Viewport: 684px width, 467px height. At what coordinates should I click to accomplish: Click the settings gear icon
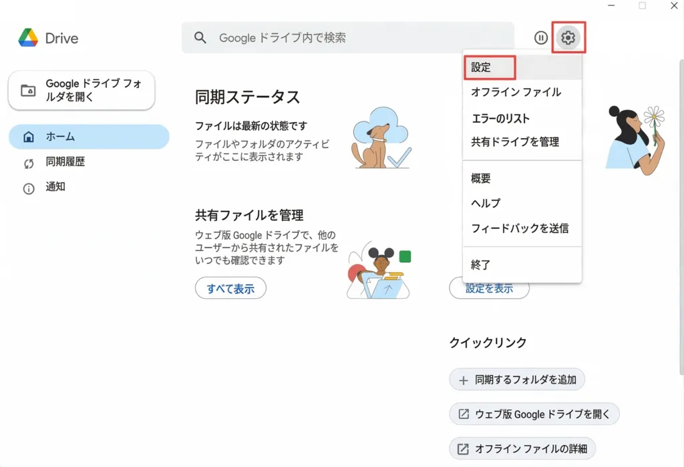point(568,38)
